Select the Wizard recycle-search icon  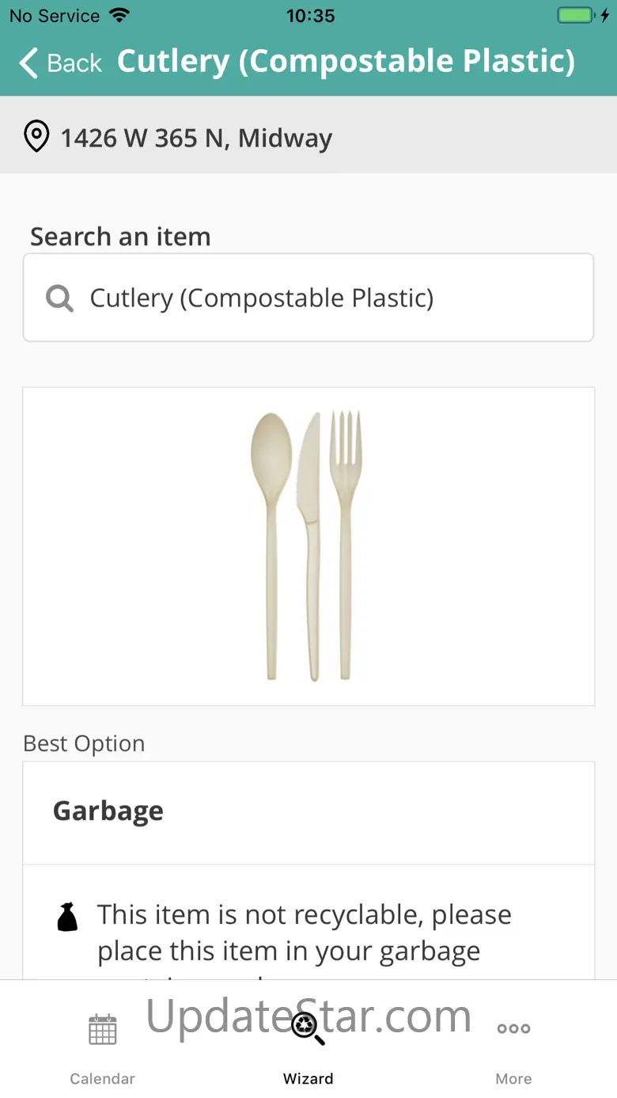(307, 1028)
